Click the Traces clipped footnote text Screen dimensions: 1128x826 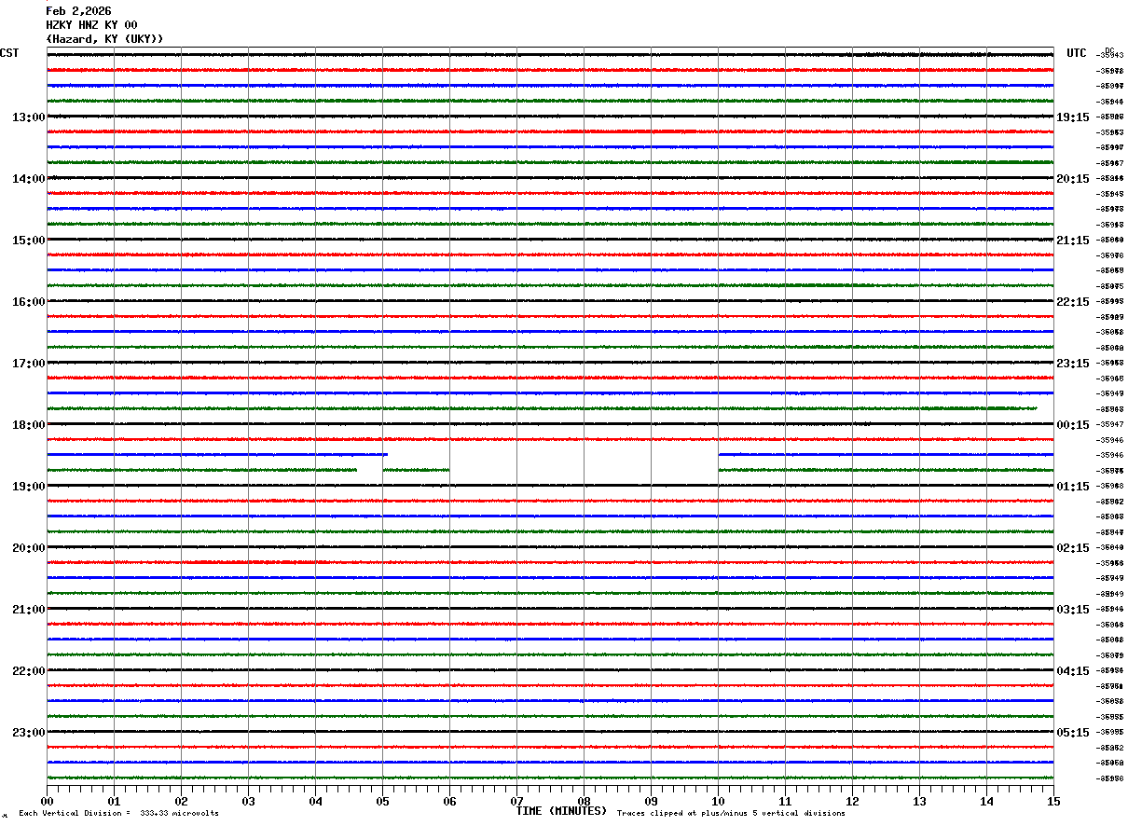tap(731, 814)
